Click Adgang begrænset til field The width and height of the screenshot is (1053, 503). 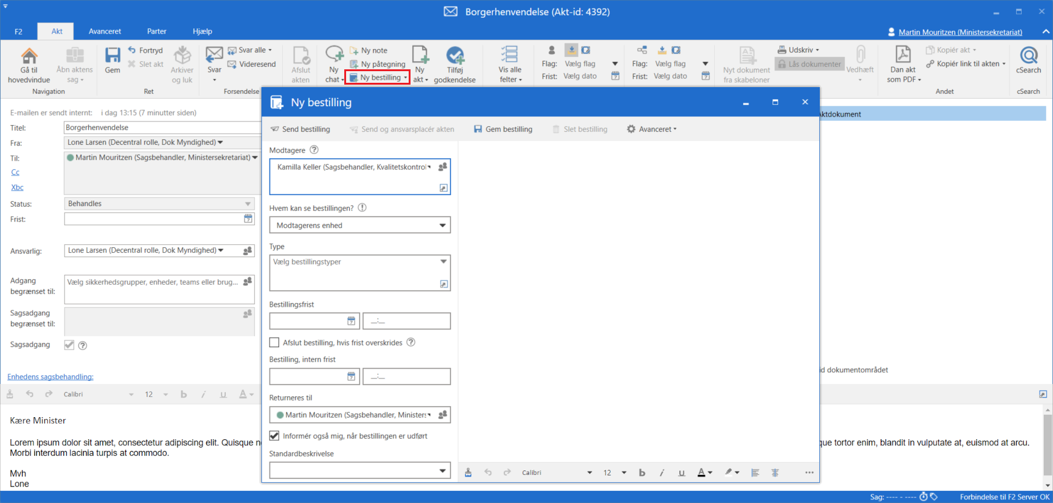pyautogui.click(x=159, y=289)
